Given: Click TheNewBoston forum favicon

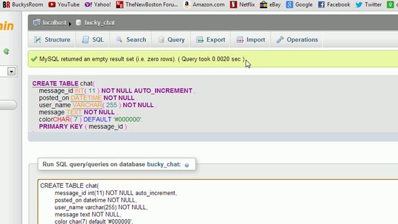Looking at the screenshot, I should pos(119,4).
